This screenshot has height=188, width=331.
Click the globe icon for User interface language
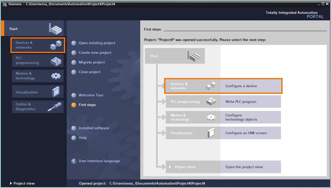(x=74, y=161)
